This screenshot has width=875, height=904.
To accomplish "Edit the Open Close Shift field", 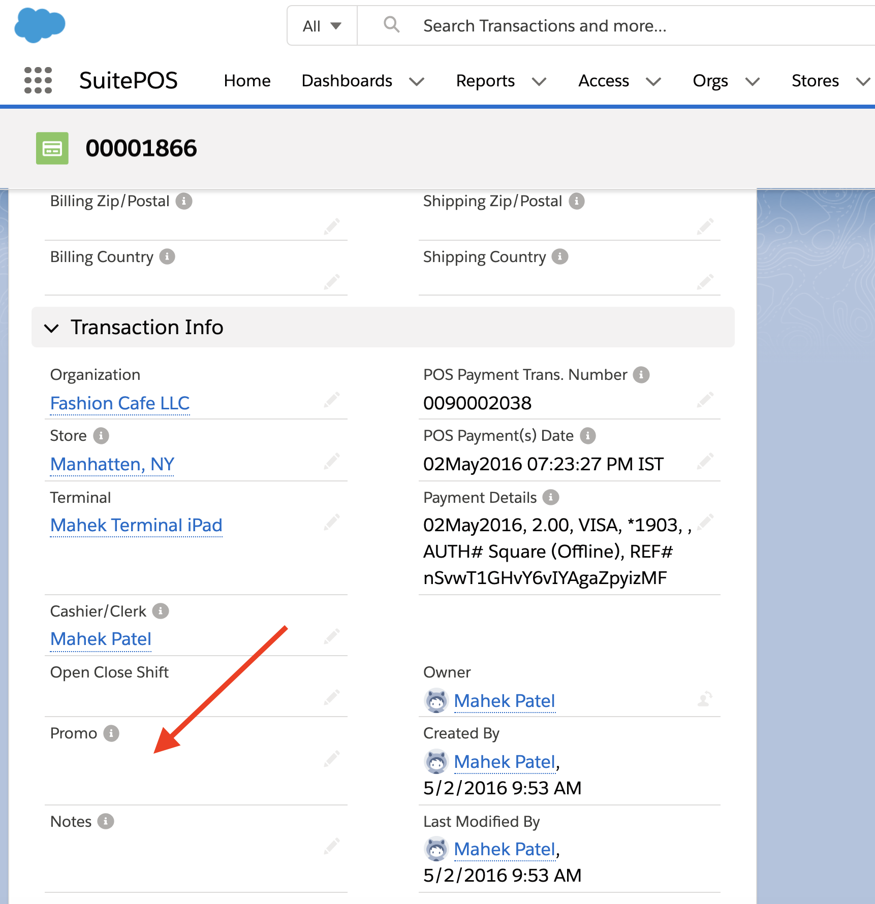I will pos(332,697).
